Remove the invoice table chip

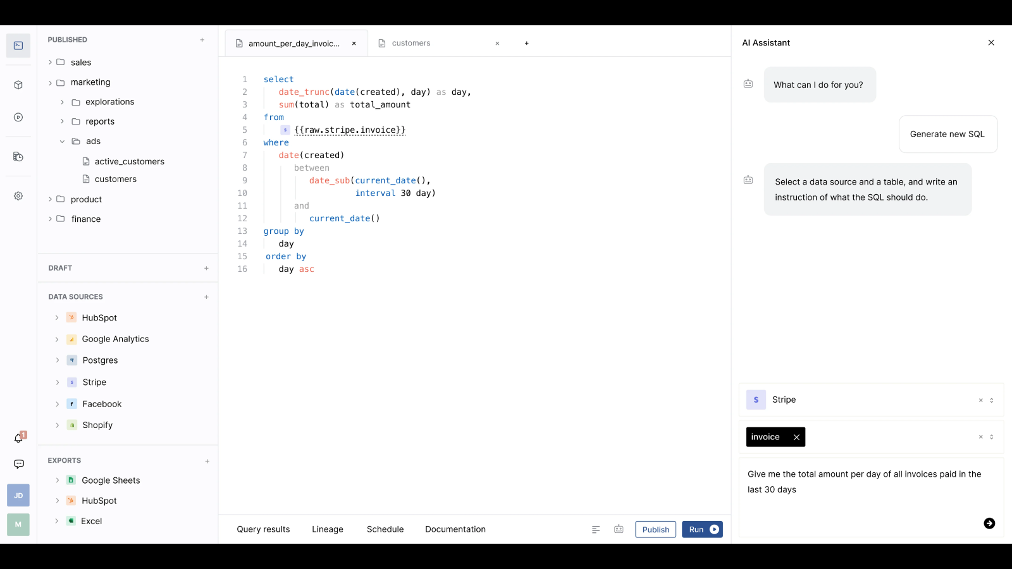pyautogui.click(x=796, y=437)
